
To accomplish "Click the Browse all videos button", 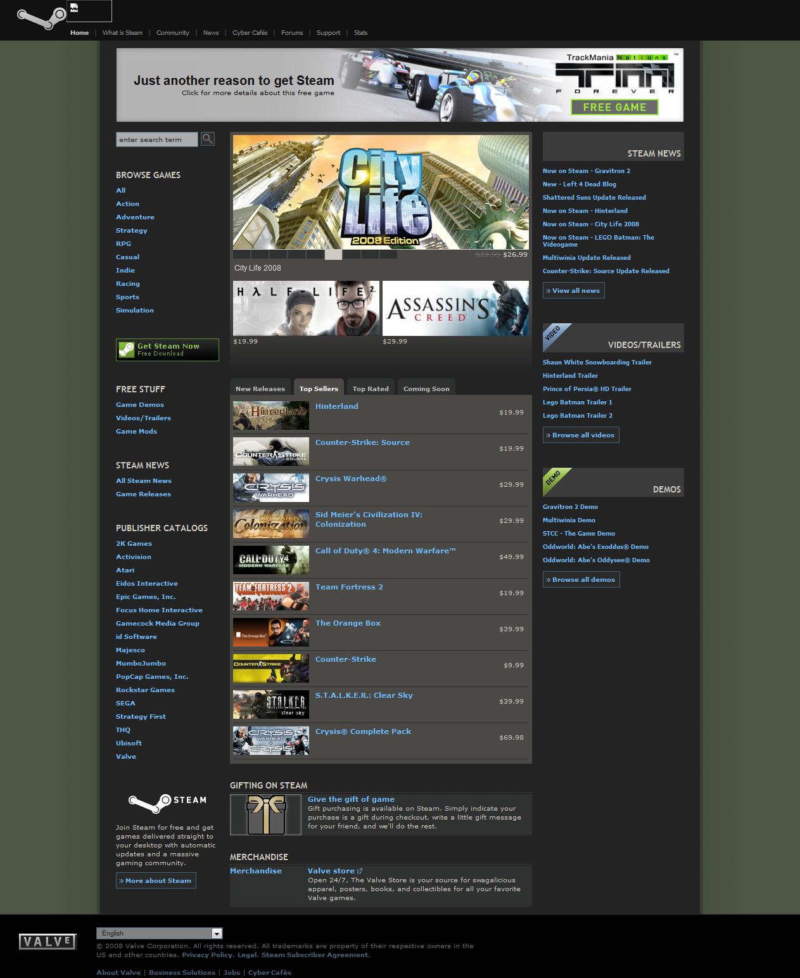I will [x=581, y=435].
